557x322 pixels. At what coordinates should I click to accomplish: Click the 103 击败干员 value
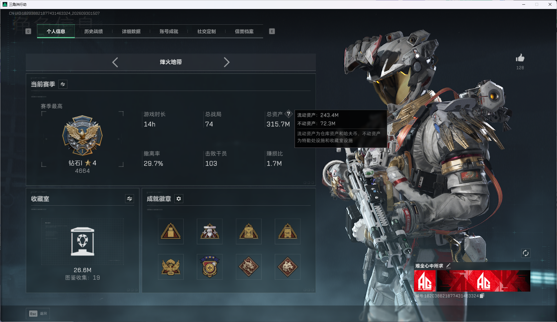211,164
